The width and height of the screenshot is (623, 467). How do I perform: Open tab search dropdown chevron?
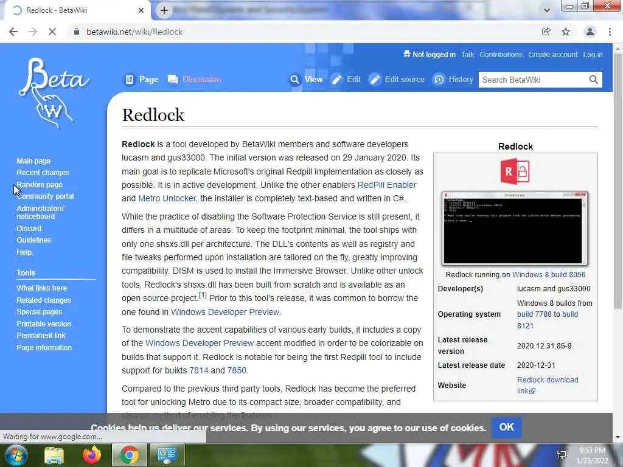547,10
